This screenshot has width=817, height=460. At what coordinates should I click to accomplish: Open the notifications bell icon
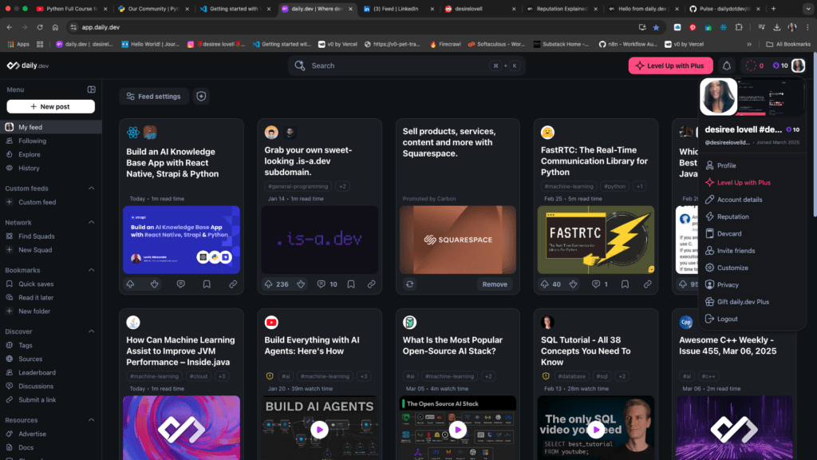(726, 65)
